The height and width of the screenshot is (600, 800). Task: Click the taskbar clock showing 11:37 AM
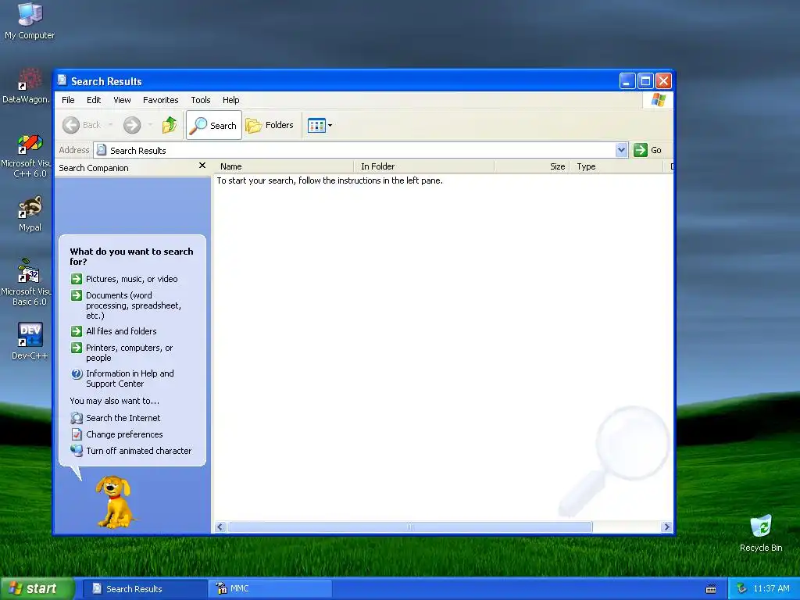point(771,589)
